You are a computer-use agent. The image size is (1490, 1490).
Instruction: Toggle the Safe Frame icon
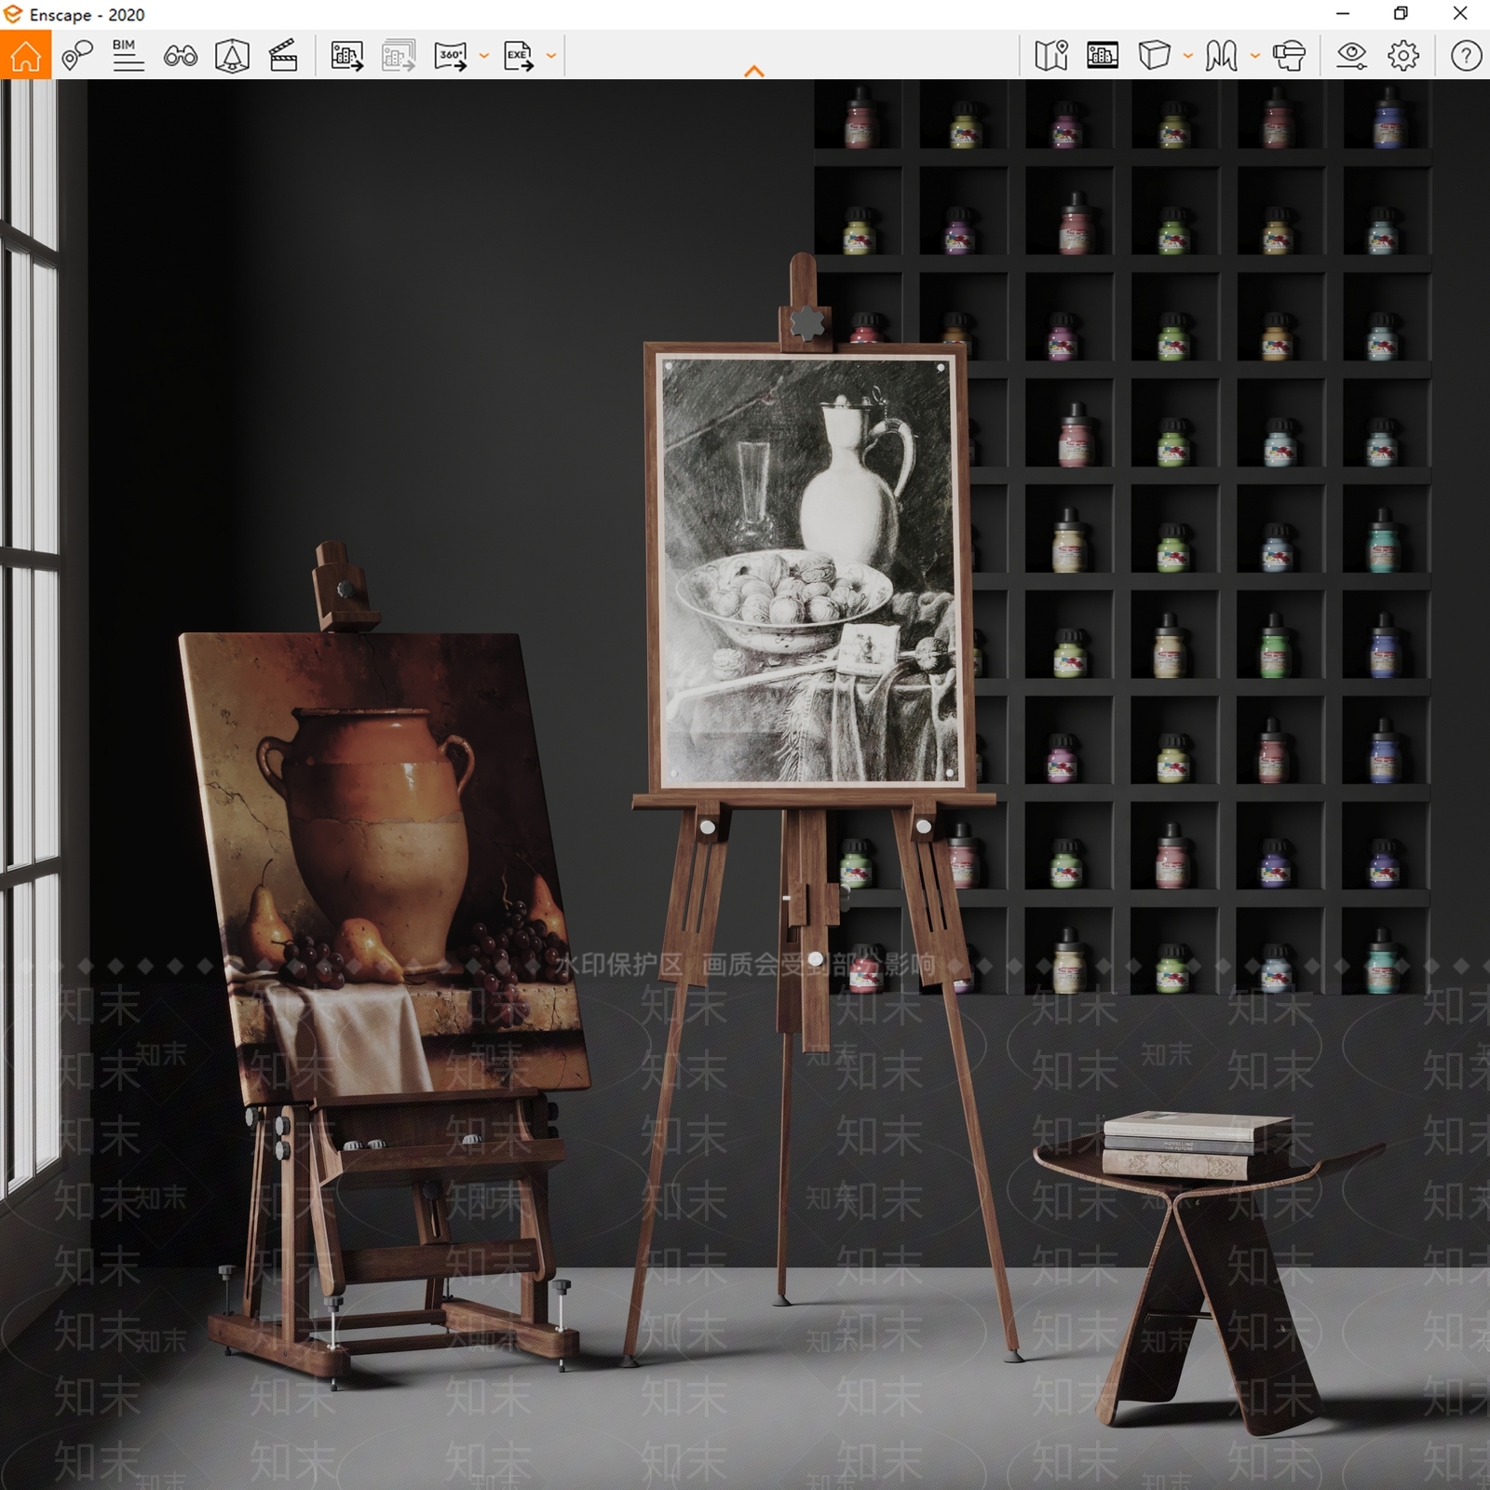[x=1103, y=56]
